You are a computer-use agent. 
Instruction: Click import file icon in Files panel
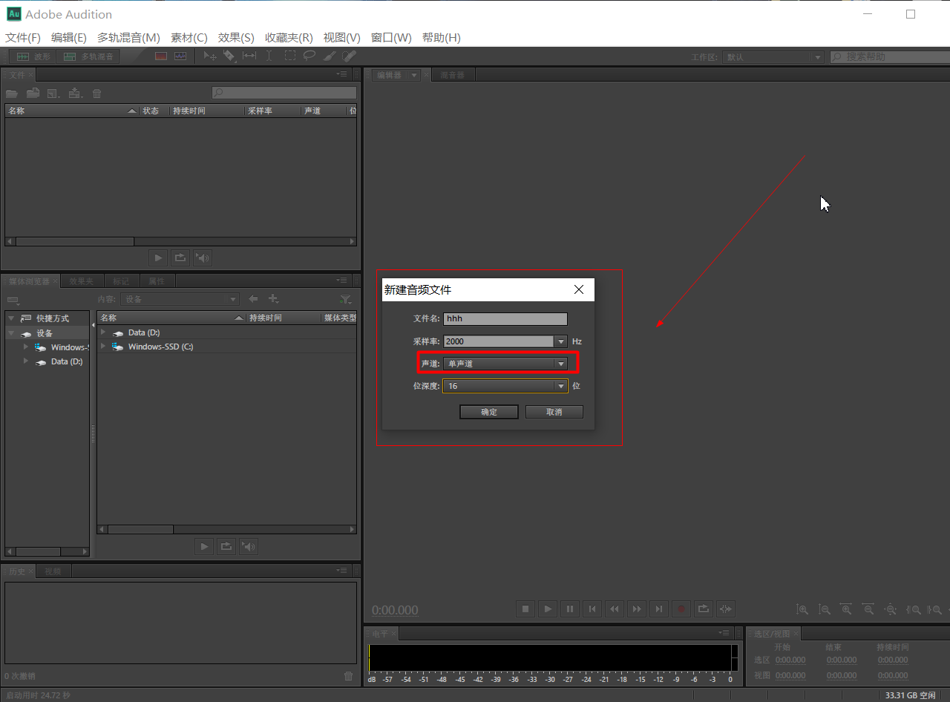pos(33,94)
